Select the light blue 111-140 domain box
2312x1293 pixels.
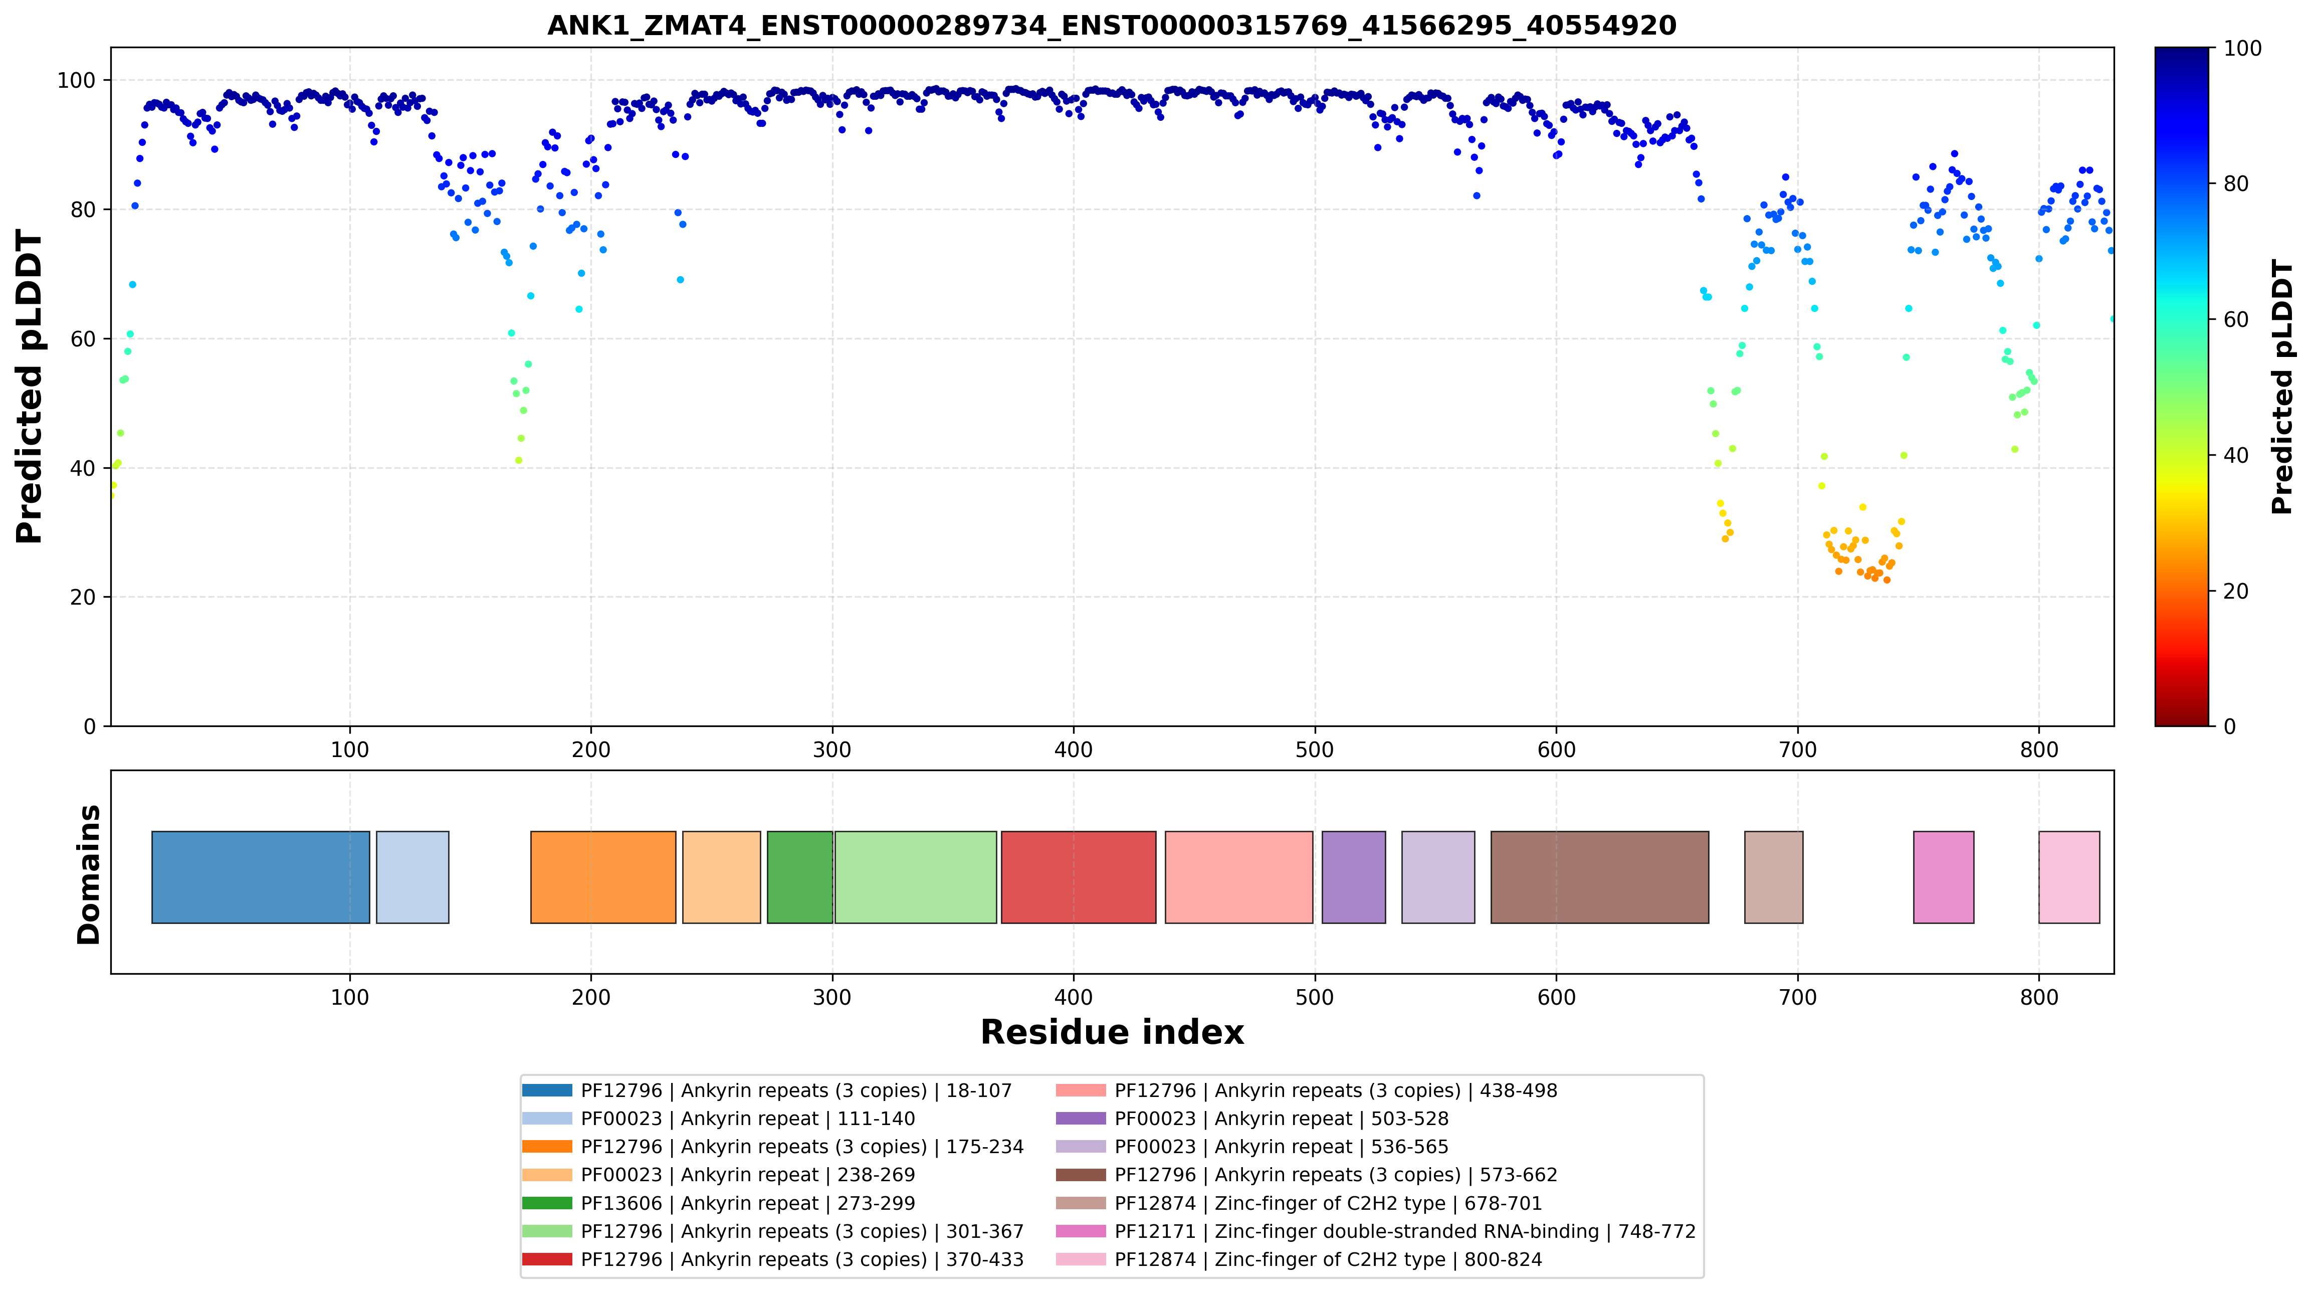click(412, 877)
